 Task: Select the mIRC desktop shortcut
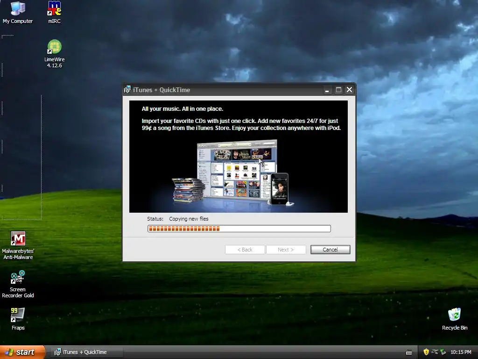54,12
